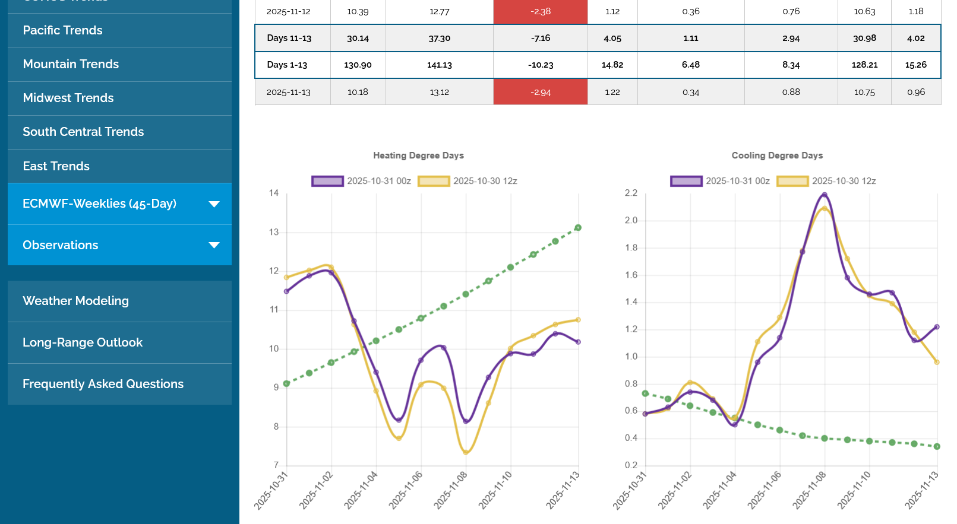Image resolution: width=957 pixels, height=524 pixels.
Task: Open Long-Range Outlook page
Action: 83,342
